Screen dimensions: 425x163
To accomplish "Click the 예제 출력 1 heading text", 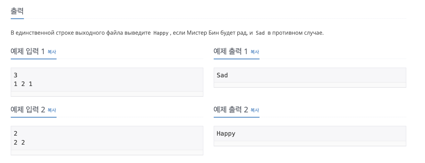I will click(x=231, y=52).
